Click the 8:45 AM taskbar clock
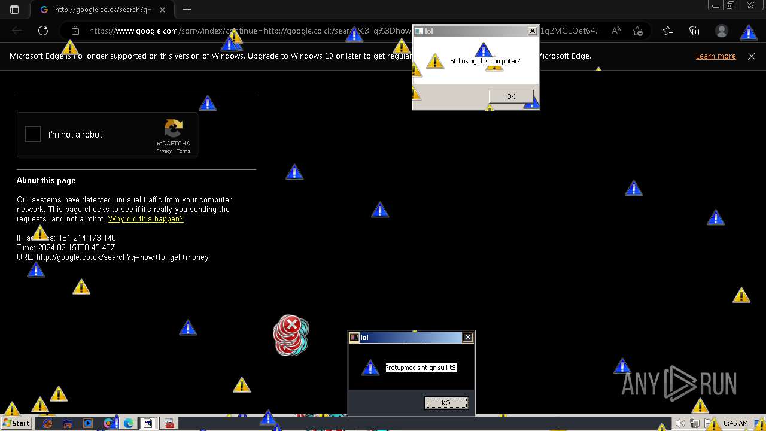 click(x=735, y=423)
